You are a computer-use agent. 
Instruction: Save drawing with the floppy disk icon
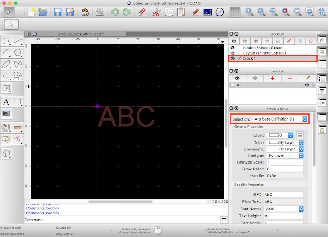58,12
